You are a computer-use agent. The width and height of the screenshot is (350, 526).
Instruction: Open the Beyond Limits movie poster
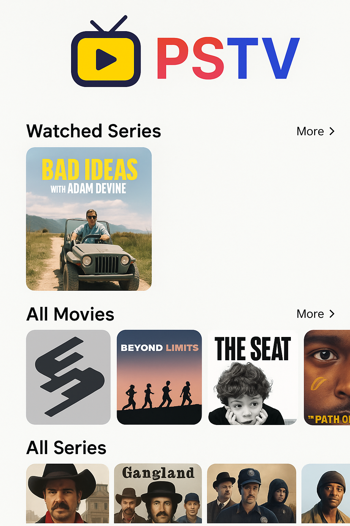point(159,377)
